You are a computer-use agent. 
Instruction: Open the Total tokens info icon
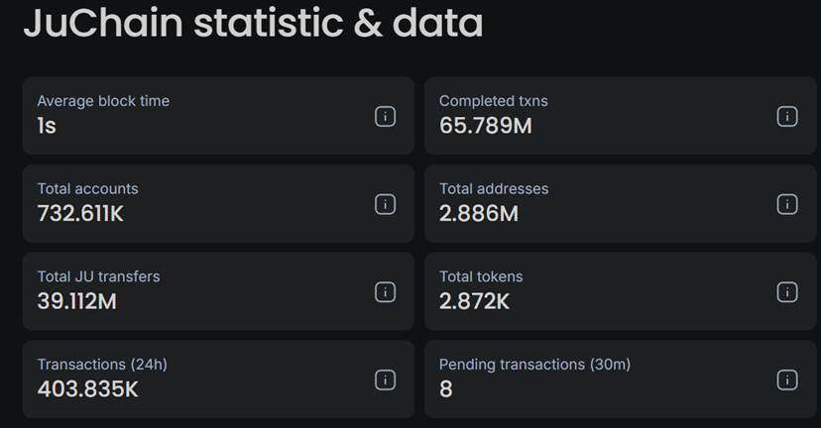coord(786,292)
